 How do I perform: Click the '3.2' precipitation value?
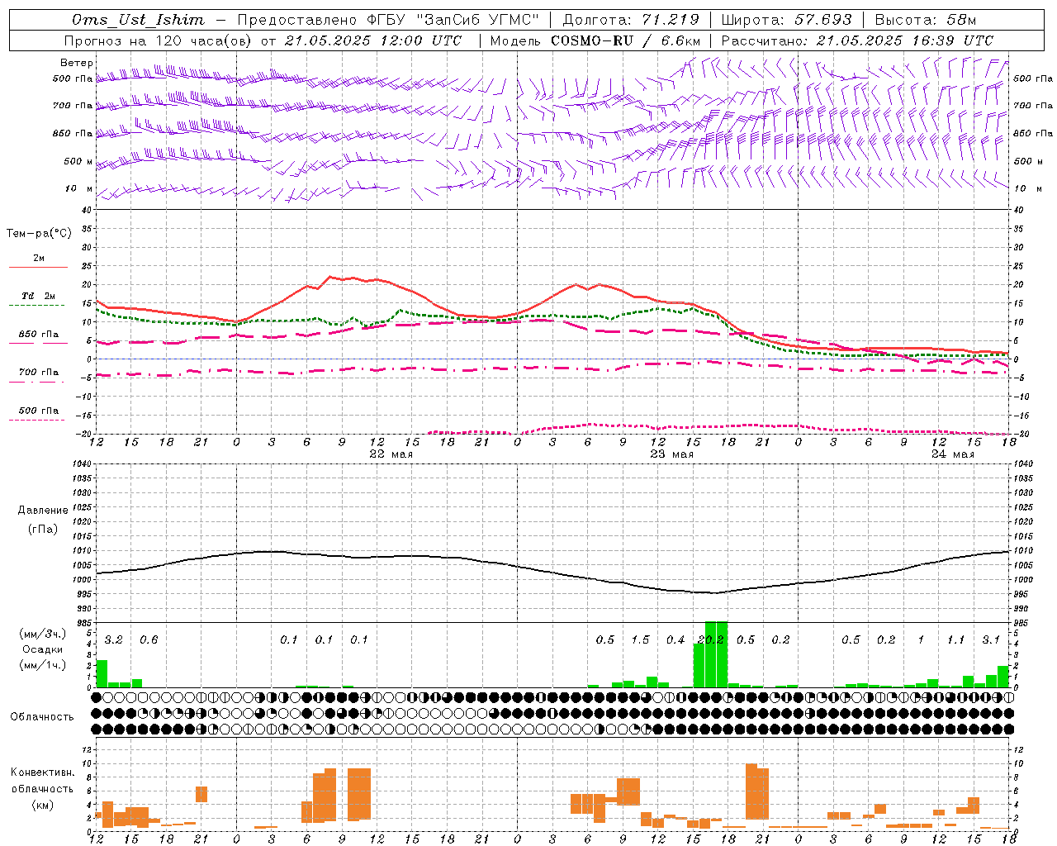click(x=114, y=639)
